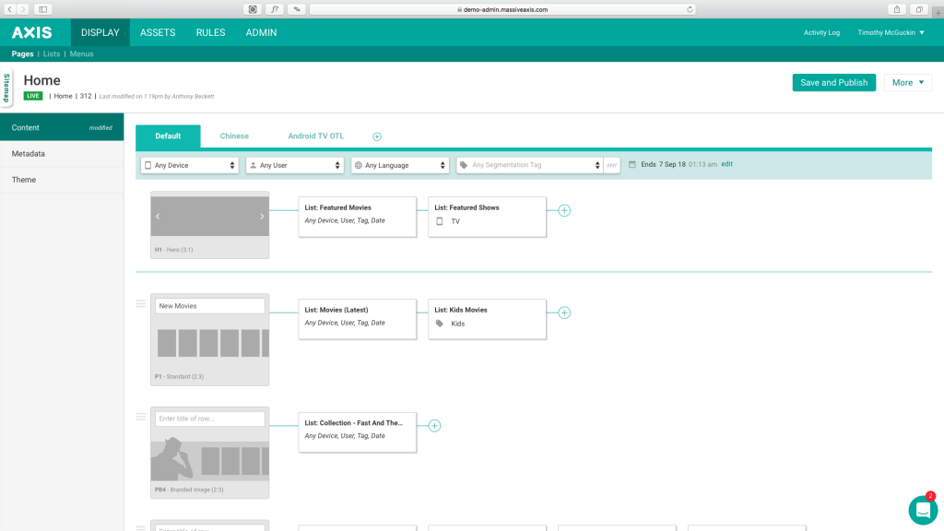This screenshot has height=531, width=944.
Task: Open the Any Device dropdown
Action: [190, 165]
